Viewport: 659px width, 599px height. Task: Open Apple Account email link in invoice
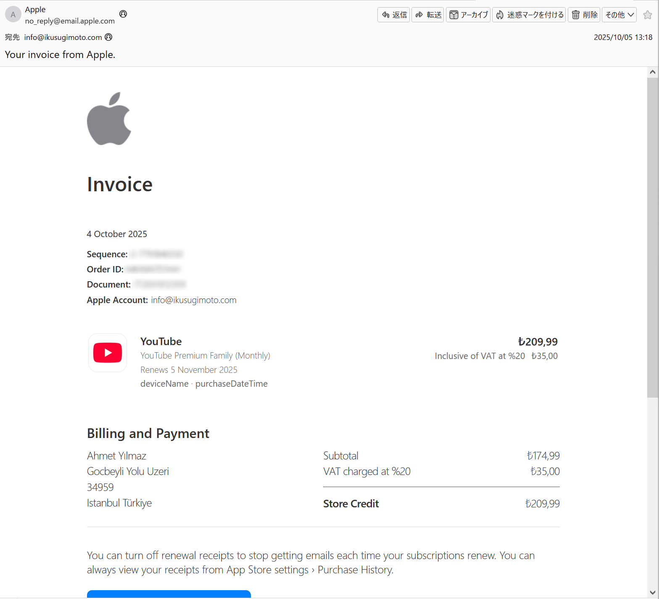[193, 300]
